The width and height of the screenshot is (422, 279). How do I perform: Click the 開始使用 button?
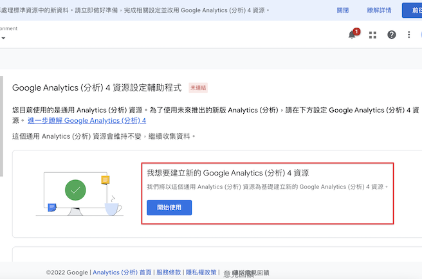point(169,208)
